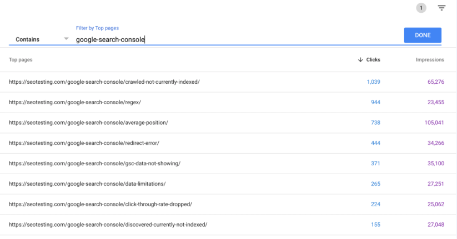Viewport: 457px width, 239px height.
Task: Open the filter rows icon
Action: [441, 8]
